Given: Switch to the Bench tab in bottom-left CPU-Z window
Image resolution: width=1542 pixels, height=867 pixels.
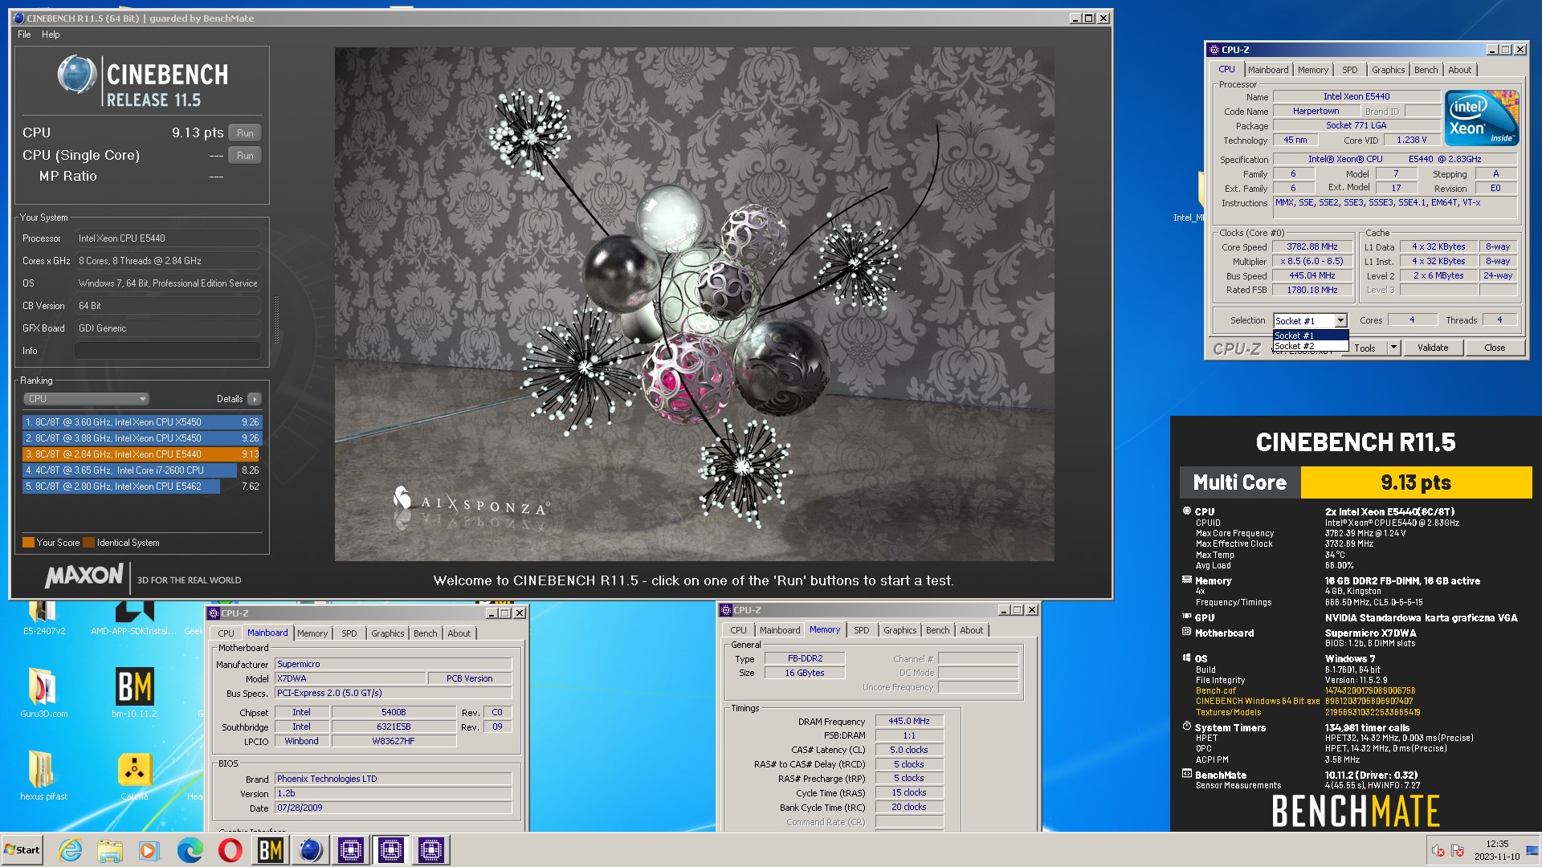Looking at the screenshot, I should pyautogui.click(x=425, y=633).
